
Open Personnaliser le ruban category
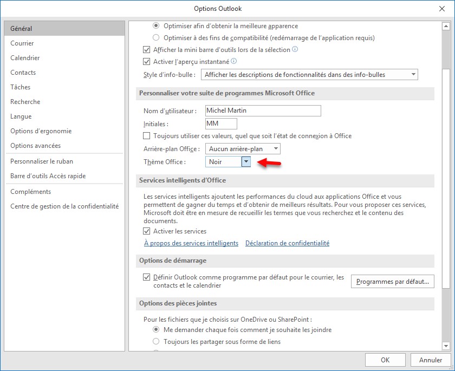(x=64, y=161)
